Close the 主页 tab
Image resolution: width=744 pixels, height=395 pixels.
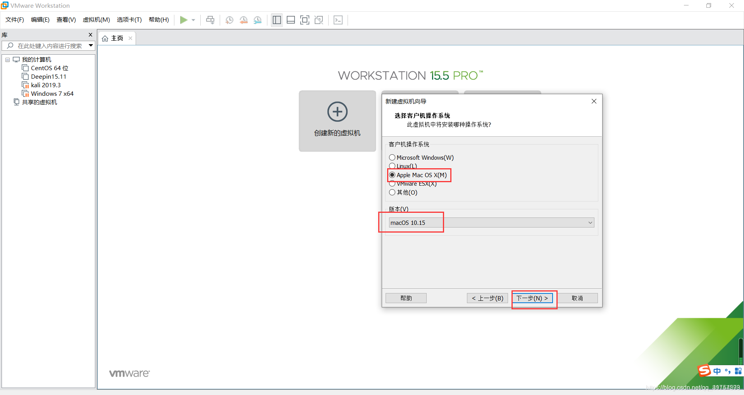pyautogui.click(x=130, y=38)
